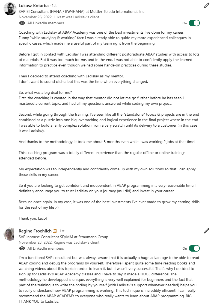Select 'All LinkedIn members' on Lukasz's recommendation

46,23
